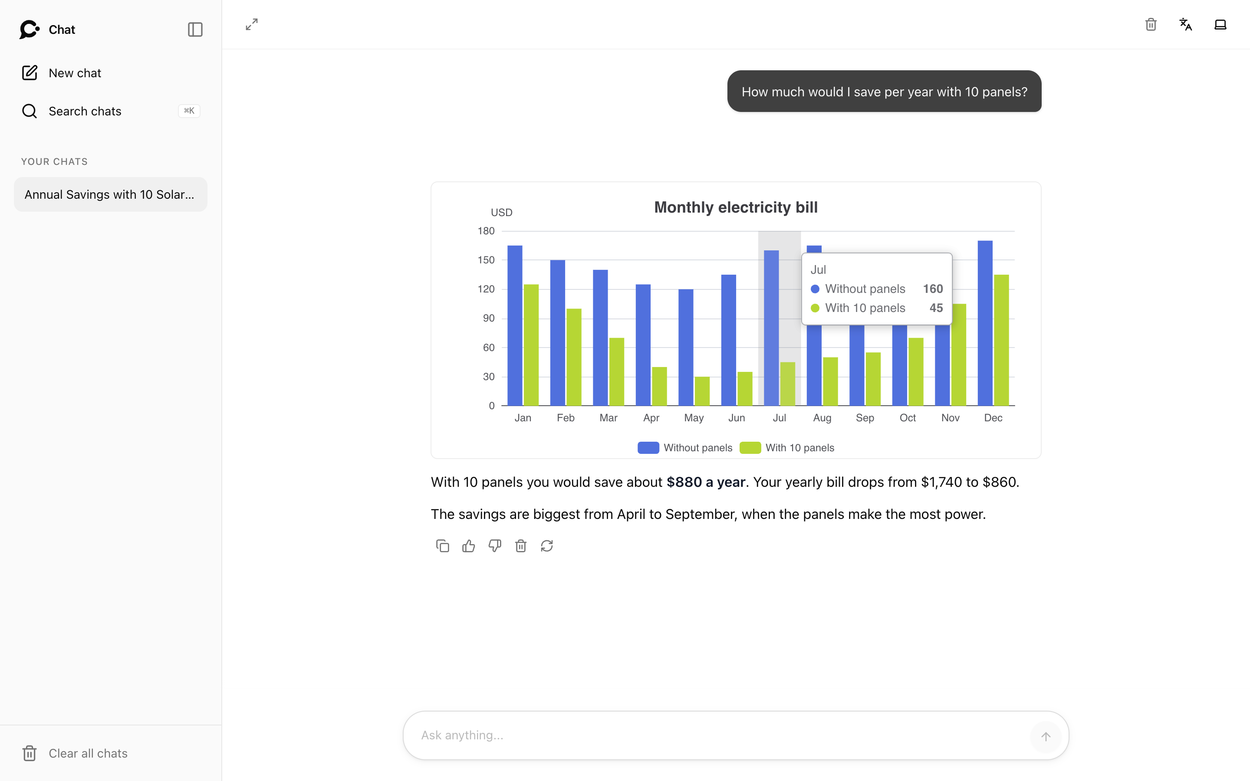Click the USD axis unit label
The height and width of the screenshot is (781, 1250).
[x=502, y=212]
